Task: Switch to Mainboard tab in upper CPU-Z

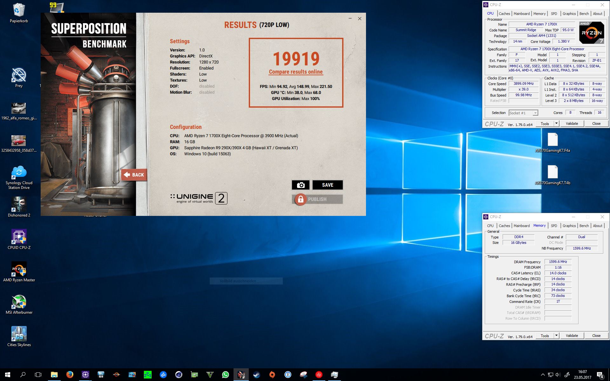Action: 521,14
